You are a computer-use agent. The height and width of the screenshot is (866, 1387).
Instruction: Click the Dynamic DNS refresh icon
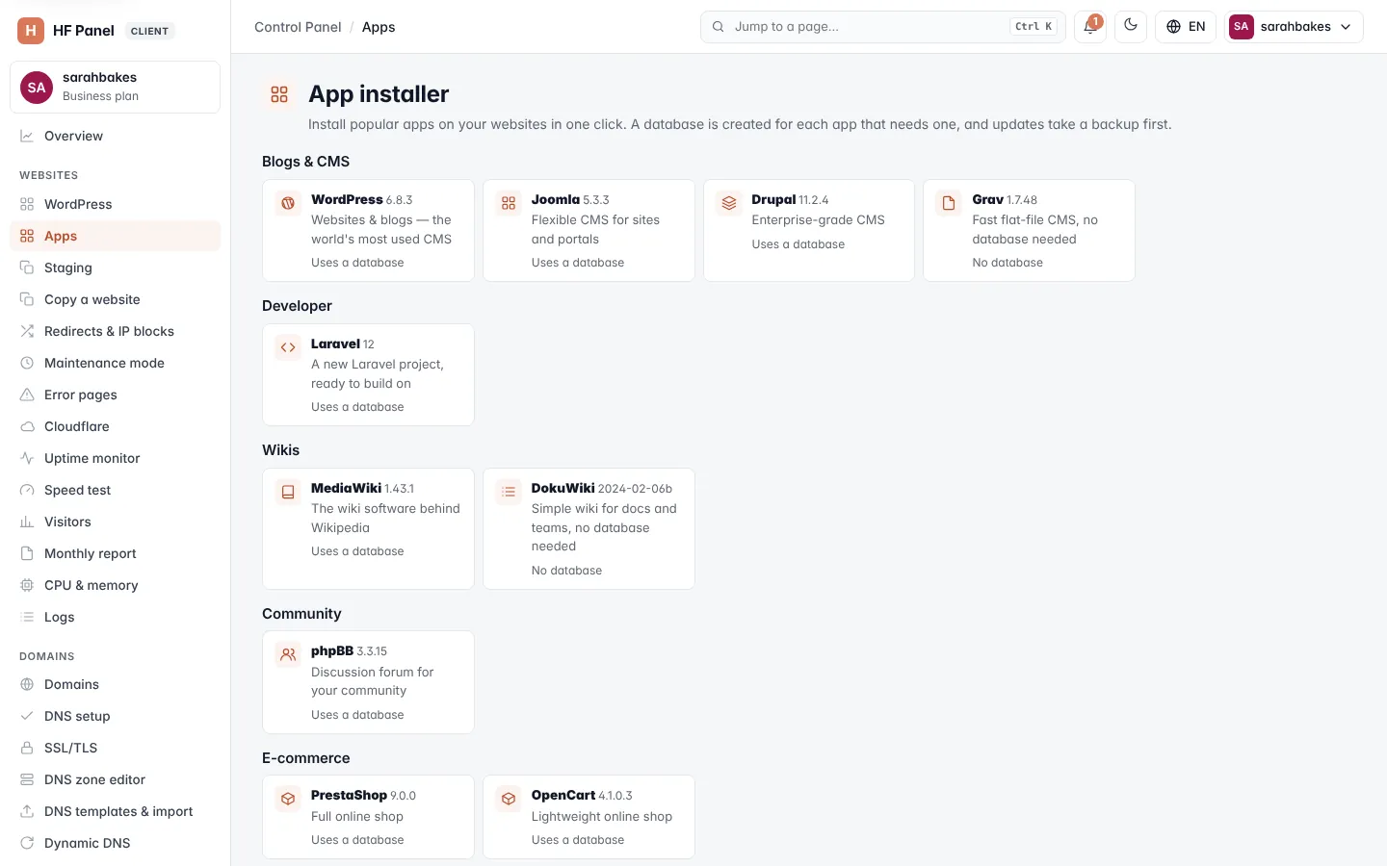[27, 843]
